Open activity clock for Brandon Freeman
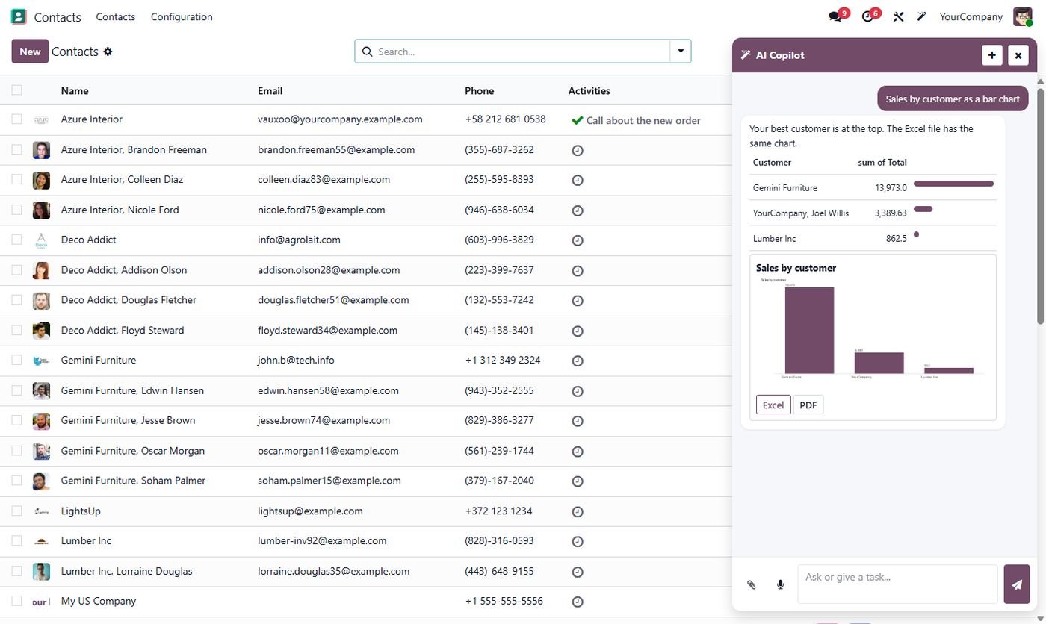 tap(578, 150)
